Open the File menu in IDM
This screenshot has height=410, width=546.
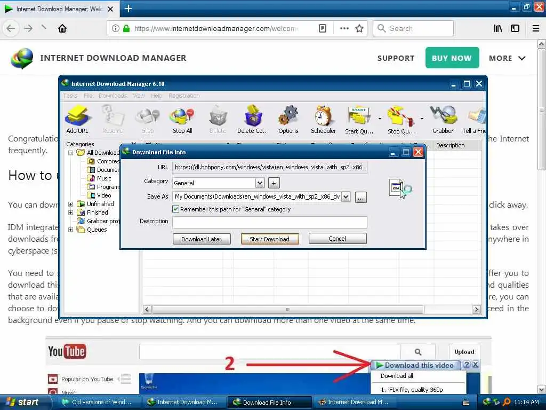coord(88,96)
